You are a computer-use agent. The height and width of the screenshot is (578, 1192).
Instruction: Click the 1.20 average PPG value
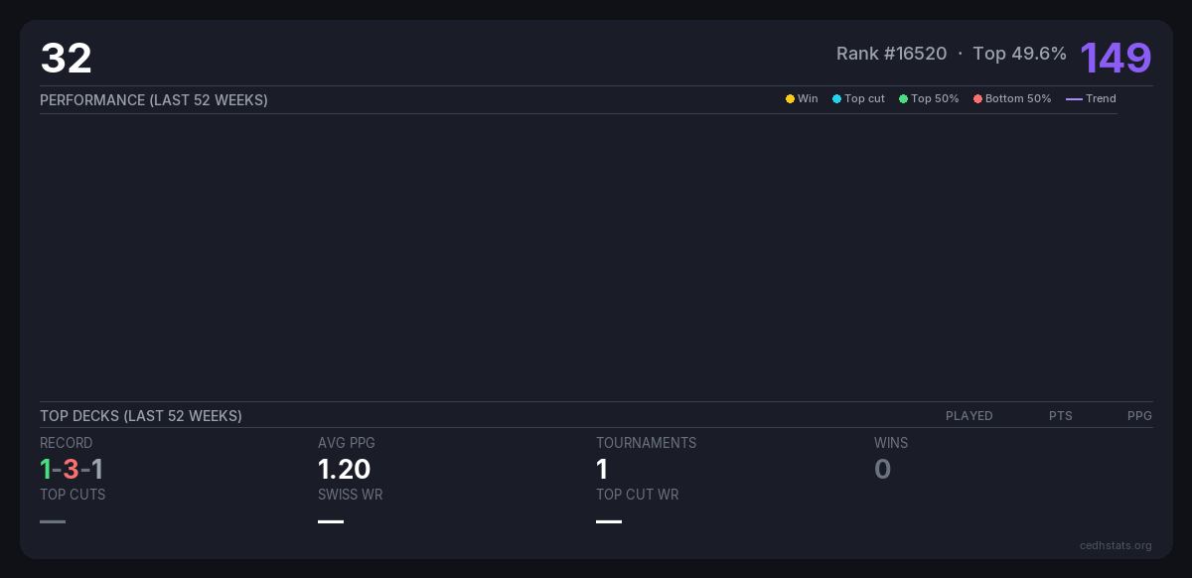click(x=344, y=469)
